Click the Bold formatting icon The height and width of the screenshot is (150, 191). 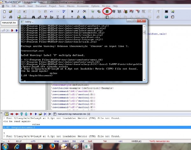72,11
